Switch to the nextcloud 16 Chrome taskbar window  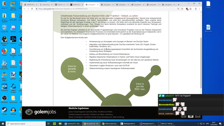(73, 124)
